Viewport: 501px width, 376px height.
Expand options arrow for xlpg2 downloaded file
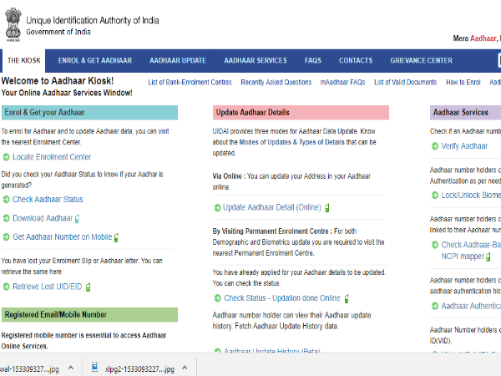[x=185, y=368]
